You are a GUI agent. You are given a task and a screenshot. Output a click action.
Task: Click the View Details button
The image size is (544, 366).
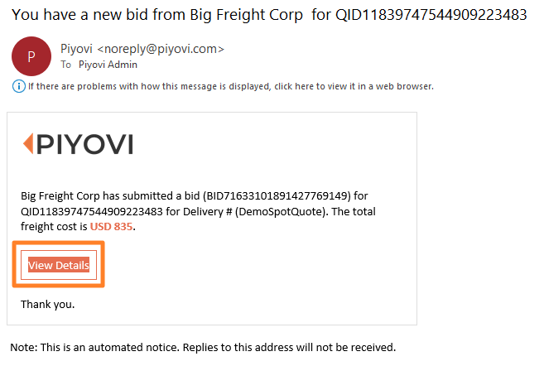(59, 265)
